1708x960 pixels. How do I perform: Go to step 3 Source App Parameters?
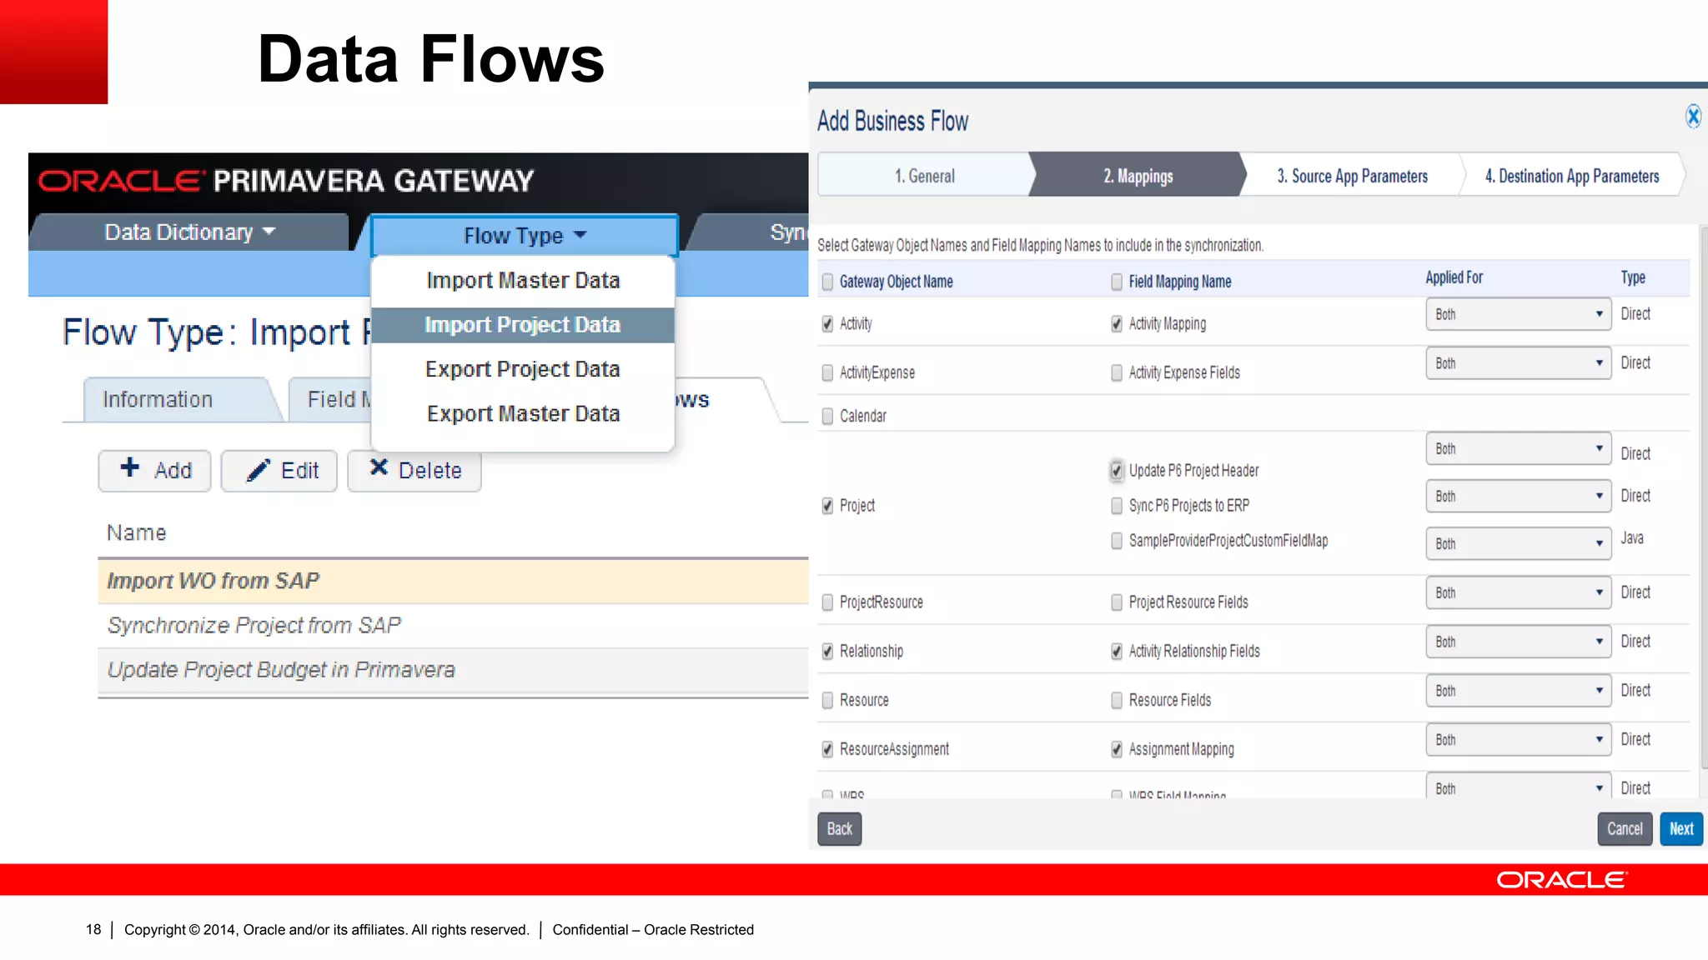[x=1353, y=176]
